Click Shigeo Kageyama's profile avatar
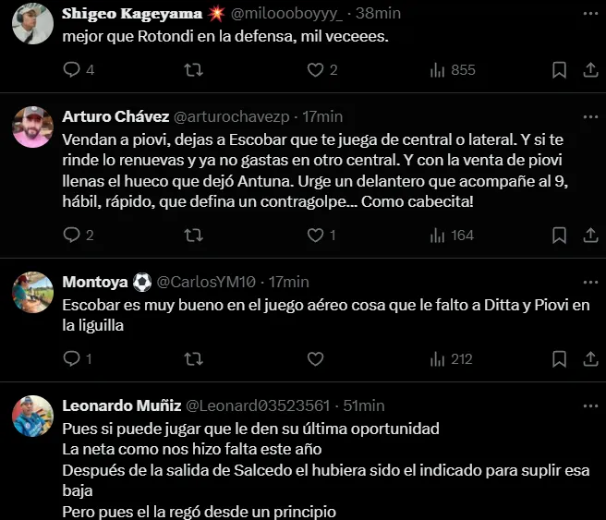 point(32,24)
